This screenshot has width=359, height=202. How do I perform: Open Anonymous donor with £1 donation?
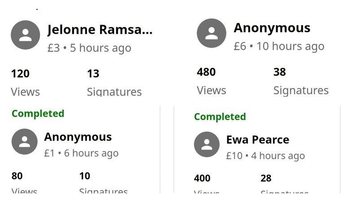click(x=78, y=137)
